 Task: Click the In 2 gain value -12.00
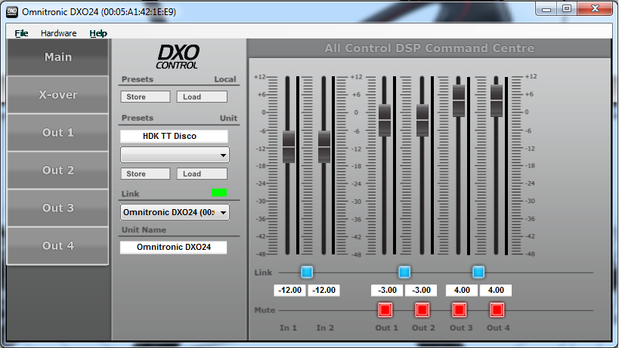(x=323, y=291)
